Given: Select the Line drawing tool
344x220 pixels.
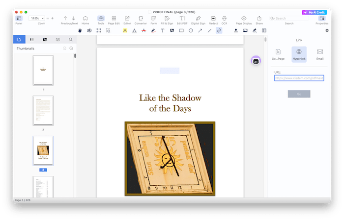Looking at the screenshot, I should tap(209, 30).
